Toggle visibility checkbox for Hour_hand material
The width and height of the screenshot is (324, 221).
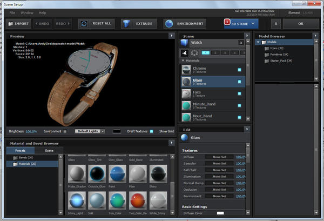[239, 117]
